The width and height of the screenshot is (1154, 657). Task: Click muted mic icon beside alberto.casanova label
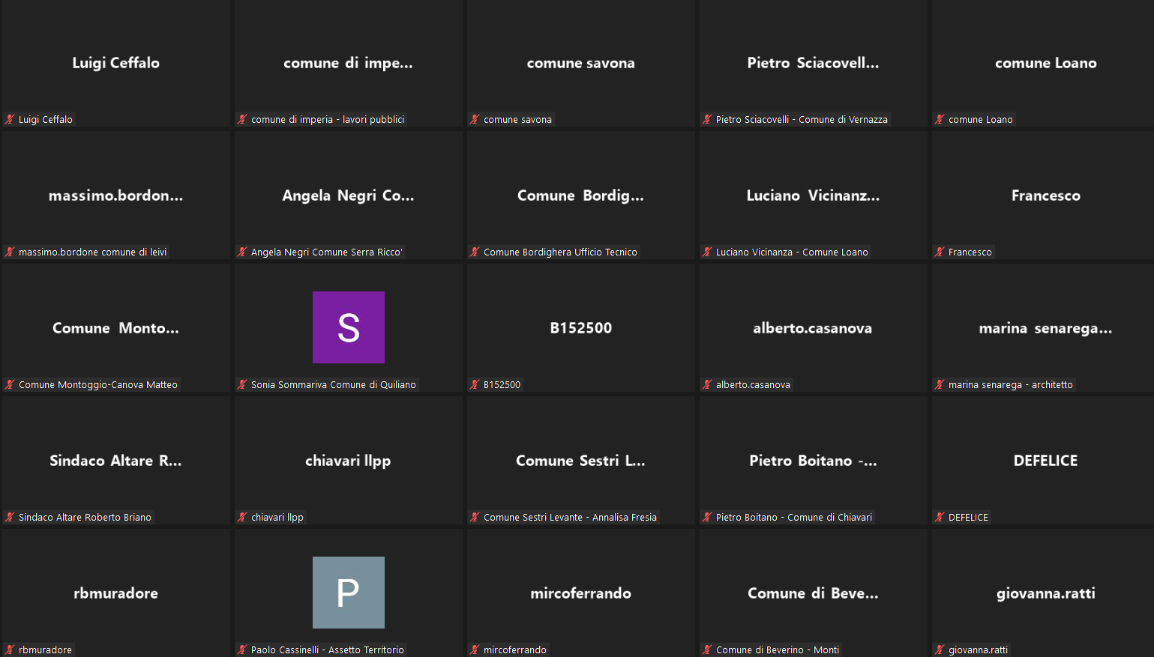click(707, 384)
